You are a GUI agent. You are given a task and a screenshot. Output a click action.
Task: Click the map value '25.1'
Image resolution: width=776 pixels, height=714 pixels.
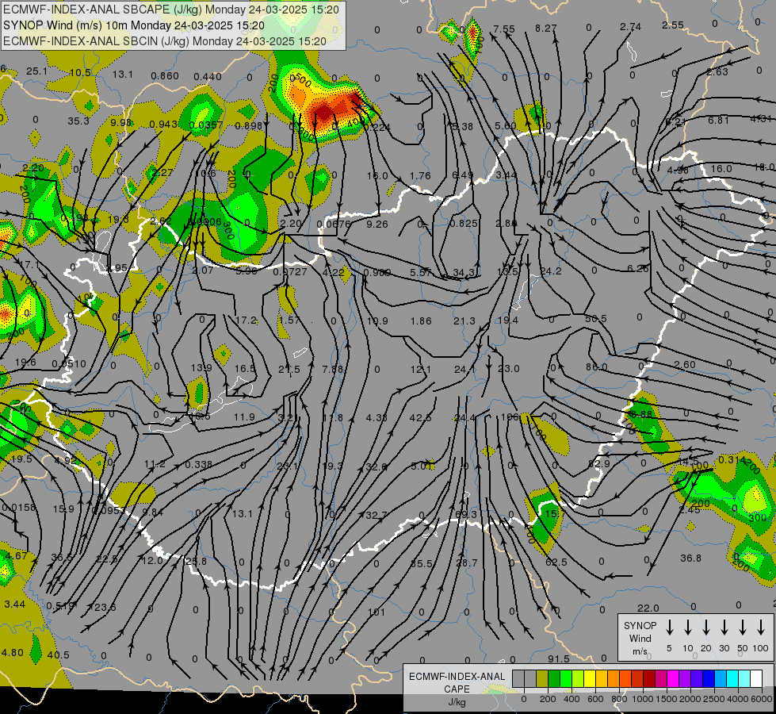(36, 71)
